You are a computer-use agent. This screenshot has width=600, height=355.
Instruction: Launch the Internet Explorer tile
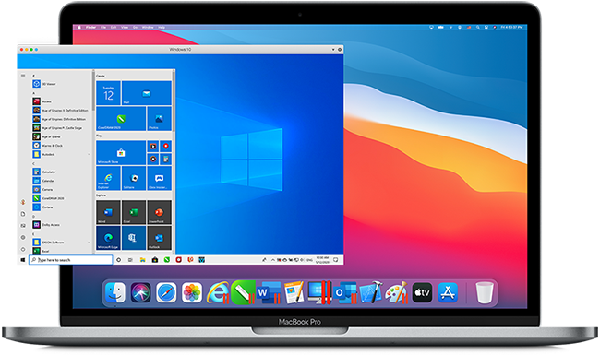tap(108, 178)
